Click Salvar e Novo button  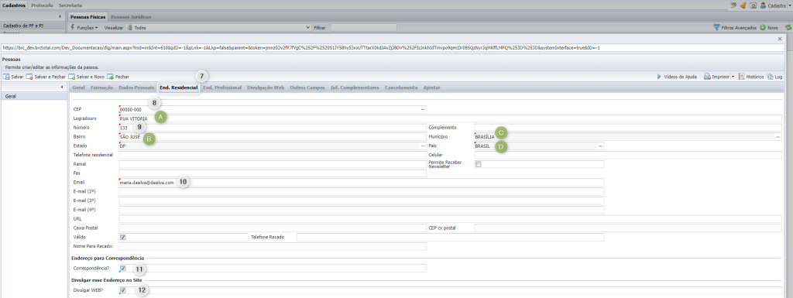(x=87, y=77)
